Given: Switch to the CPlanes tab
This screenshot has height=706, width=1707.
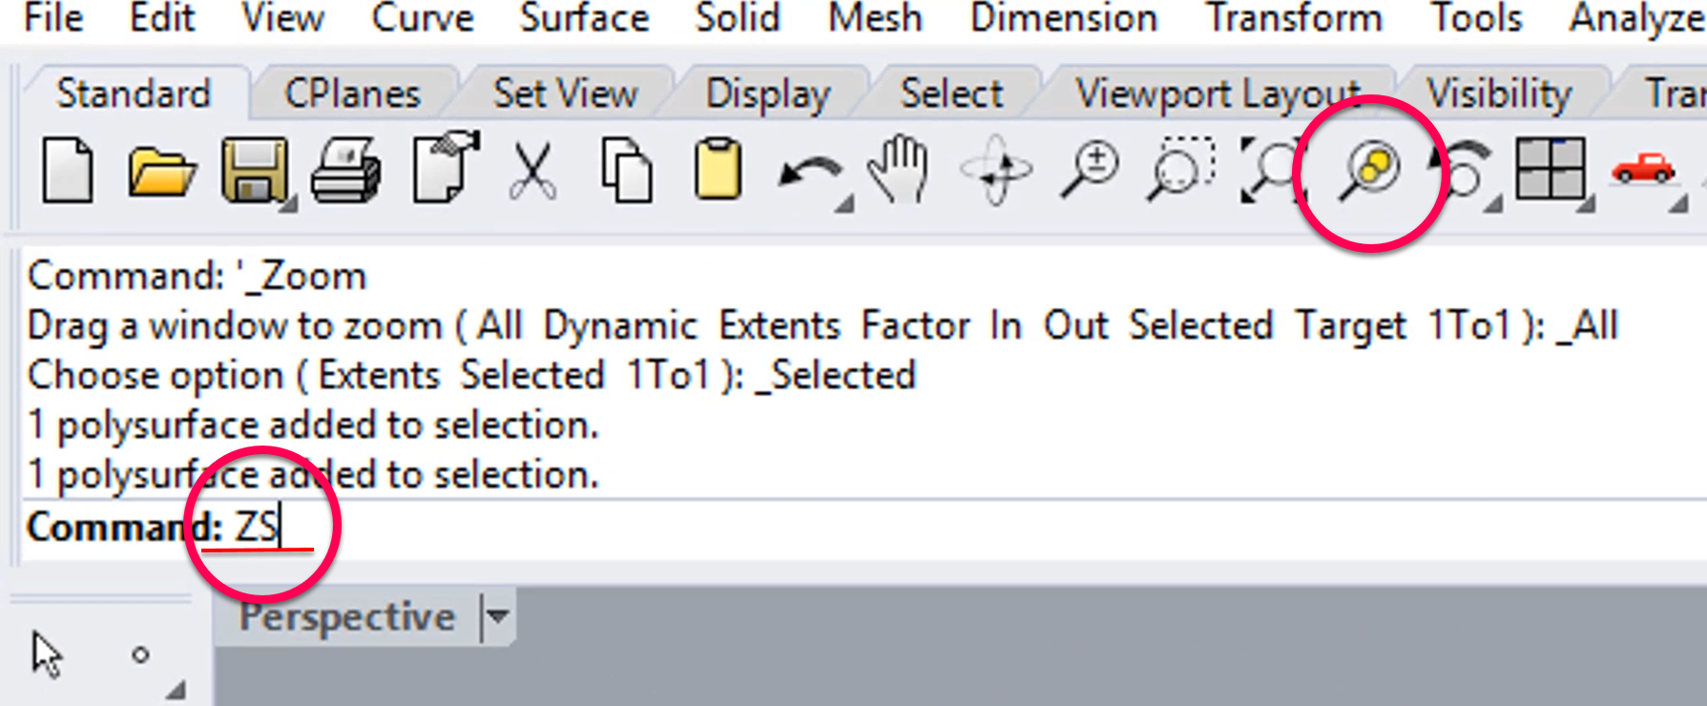Looking at the screenshot, I should click(352, 93).
